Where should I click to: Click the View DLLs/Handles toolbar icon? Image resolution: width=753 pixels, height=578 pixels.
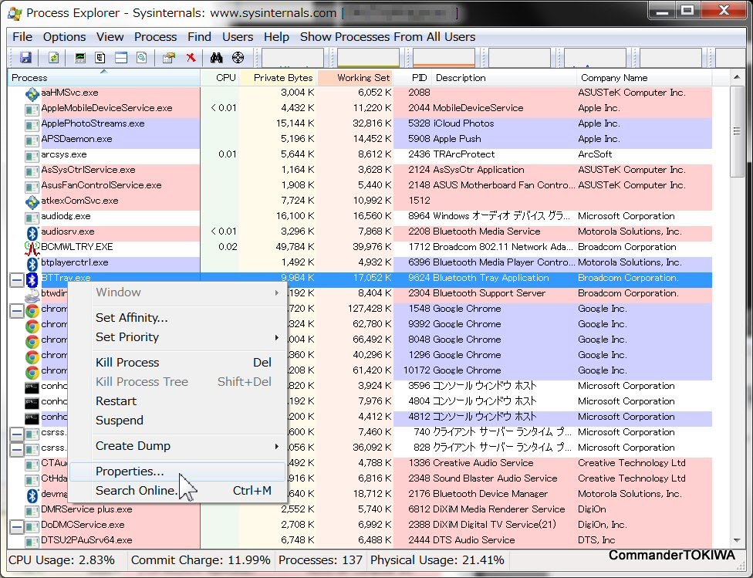pyautogui.click(x=142, y=58)
